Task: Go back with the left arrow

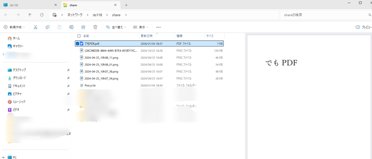Action: coord(6,15)
